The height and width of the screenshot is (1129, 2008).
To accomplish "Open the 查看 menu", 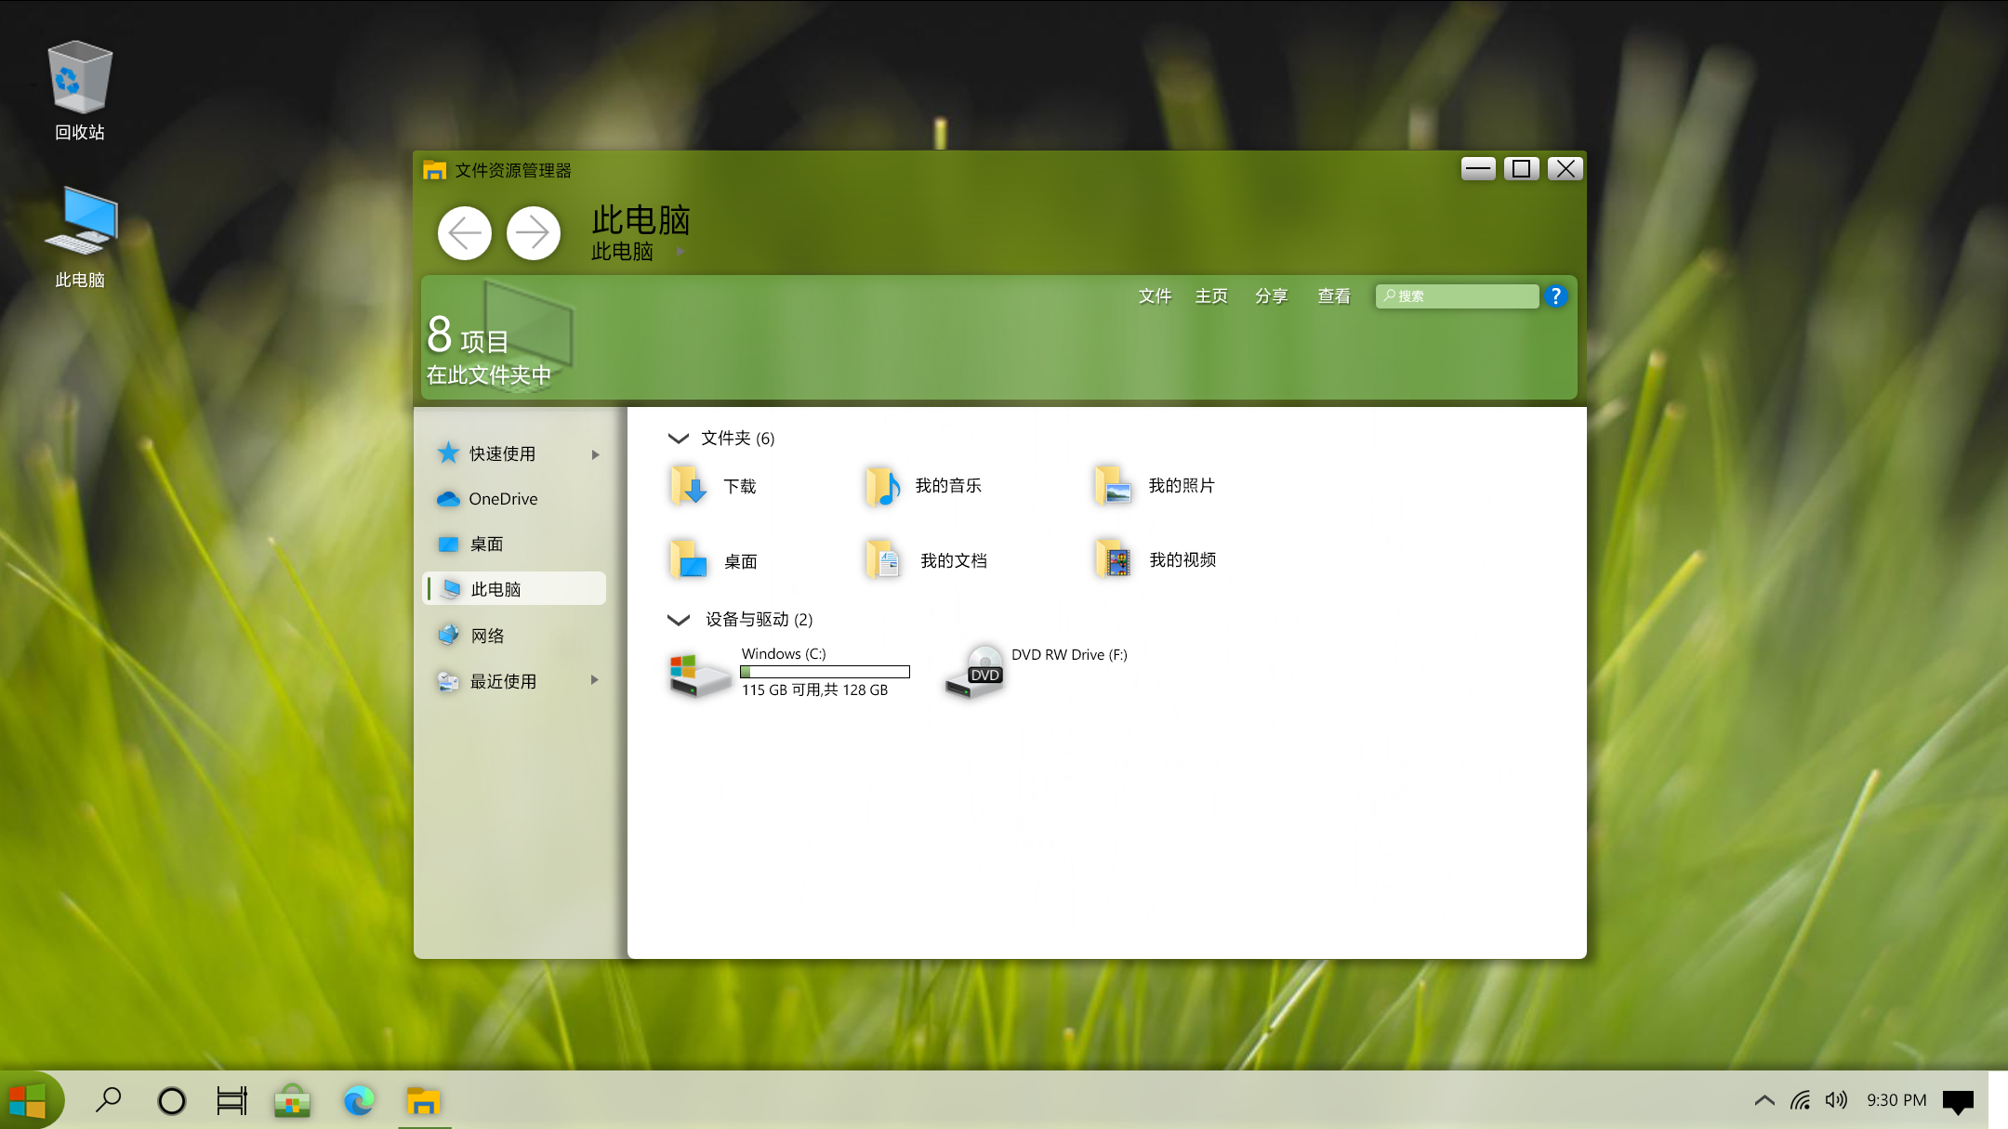I will tap(1333, 296).
